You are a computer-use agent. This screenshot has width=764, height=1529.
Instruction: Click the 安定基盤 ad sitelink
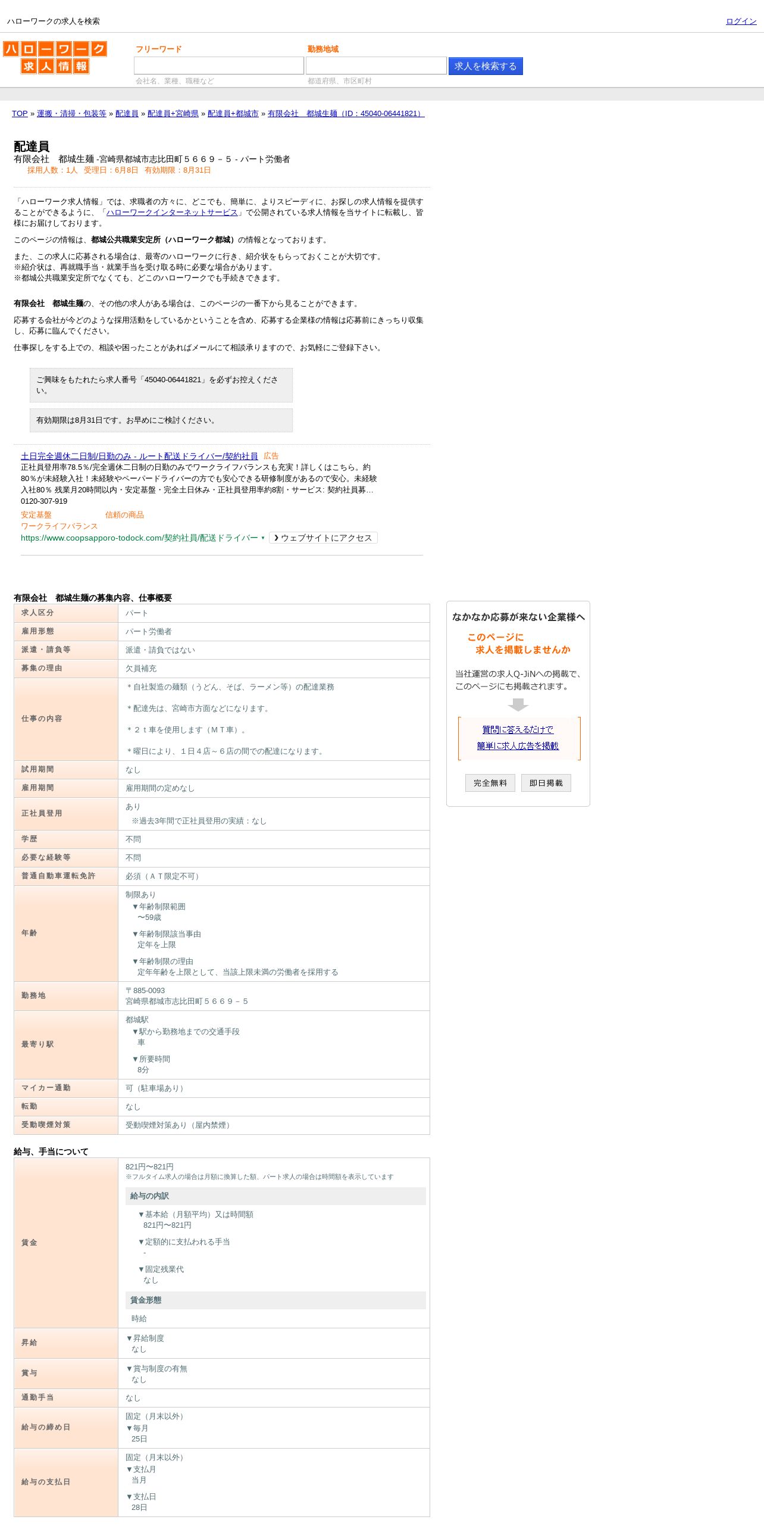(x=36, y=515)
